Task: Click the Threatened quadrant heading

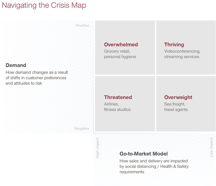Action: [x=118, y=97]
